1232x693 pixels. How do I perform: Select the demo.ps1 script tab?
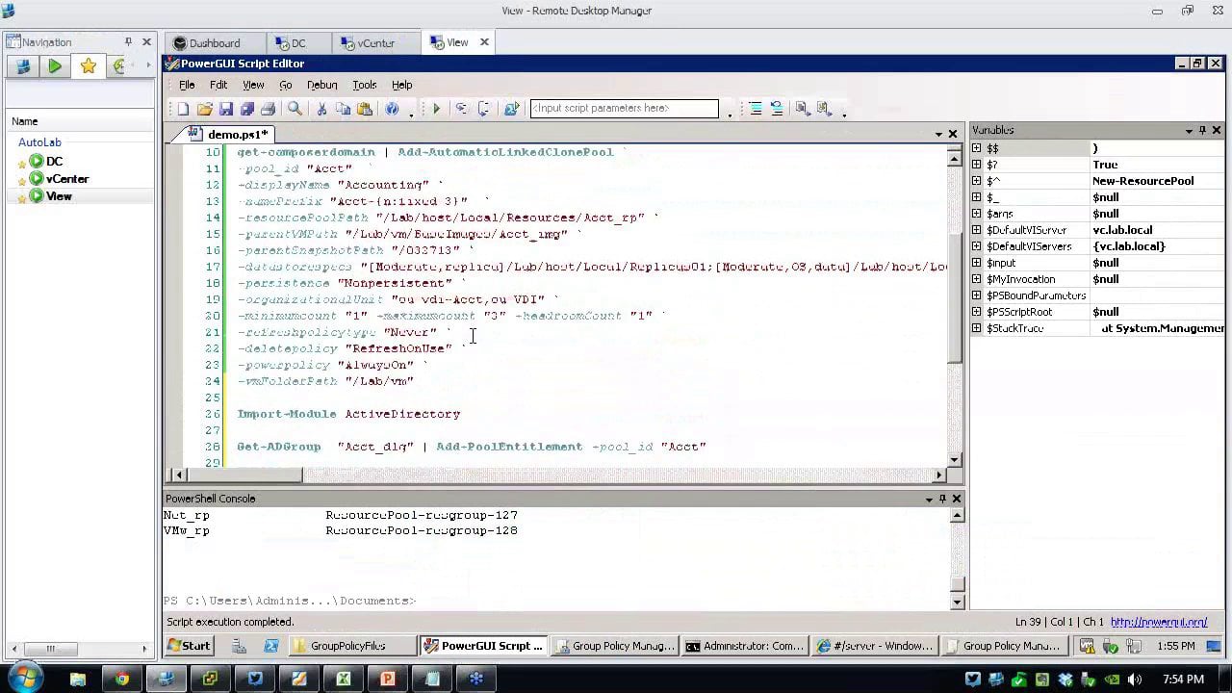[231, 135]
